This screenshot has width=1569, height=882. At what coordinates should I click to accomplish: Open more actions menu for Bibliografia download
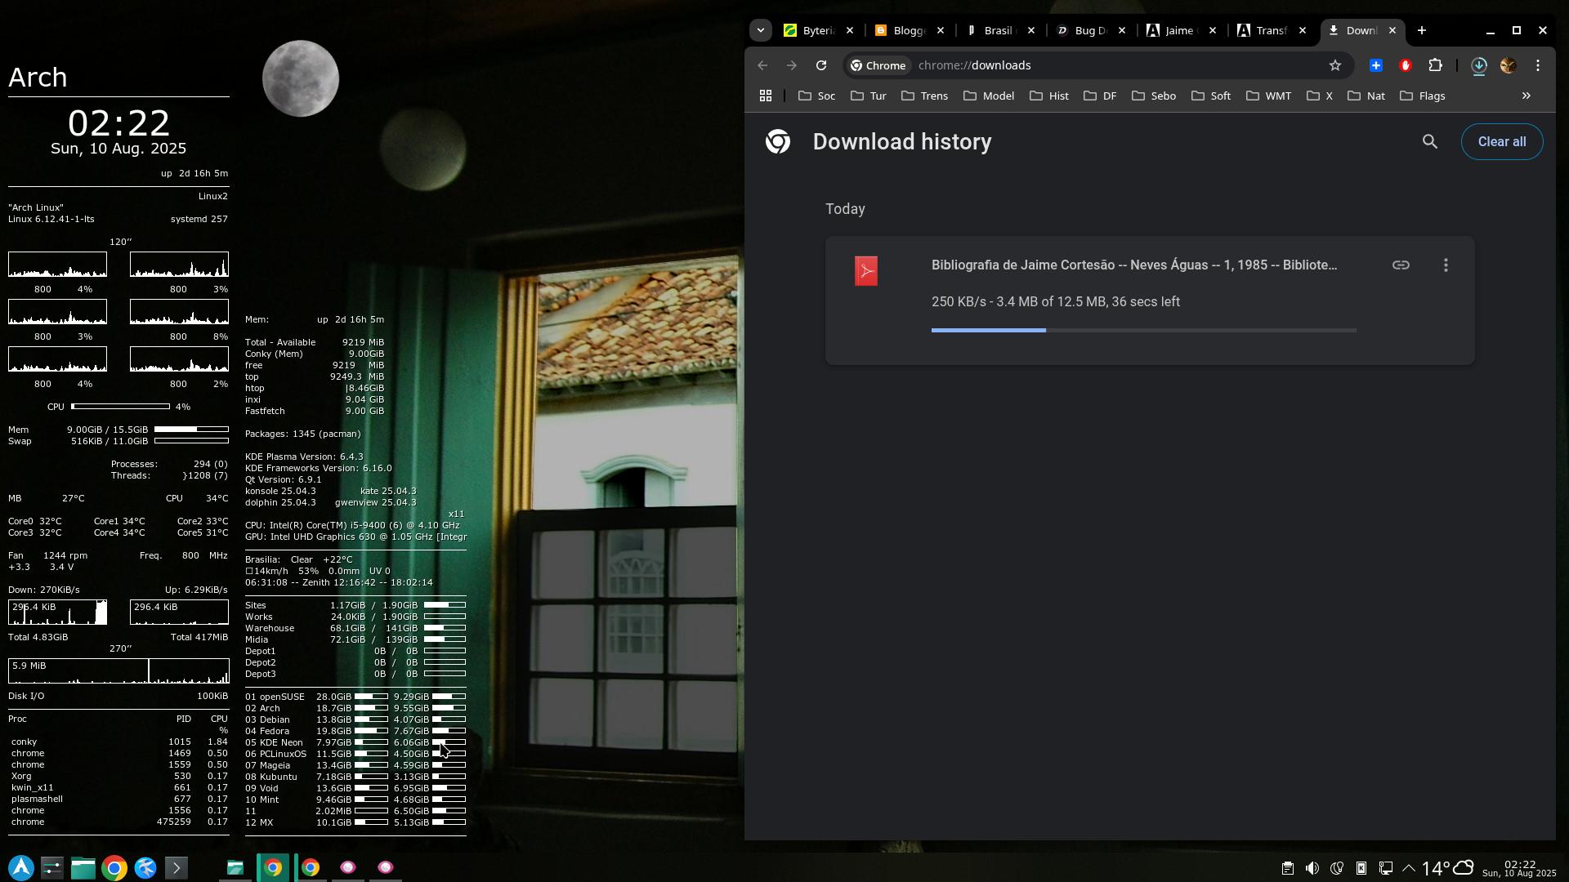click(x=1446, y=265)
